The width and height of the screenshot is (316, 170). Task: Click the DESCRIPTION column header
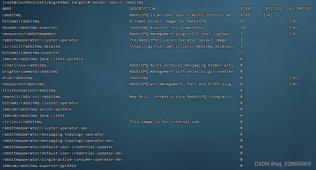coord(142,9)
